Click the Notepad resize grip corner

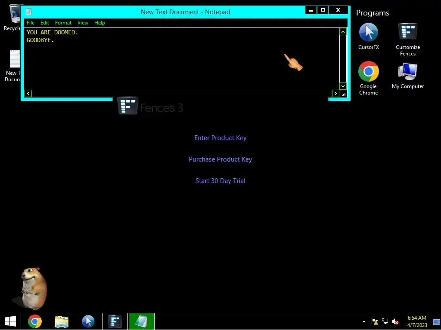343,94
